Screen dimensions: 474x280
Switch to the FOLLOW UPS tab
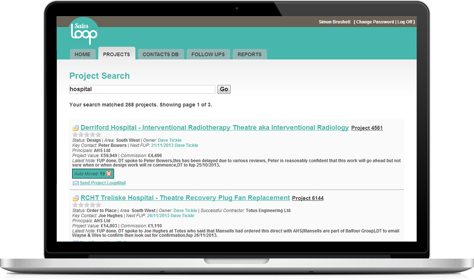tap(208, 54)
